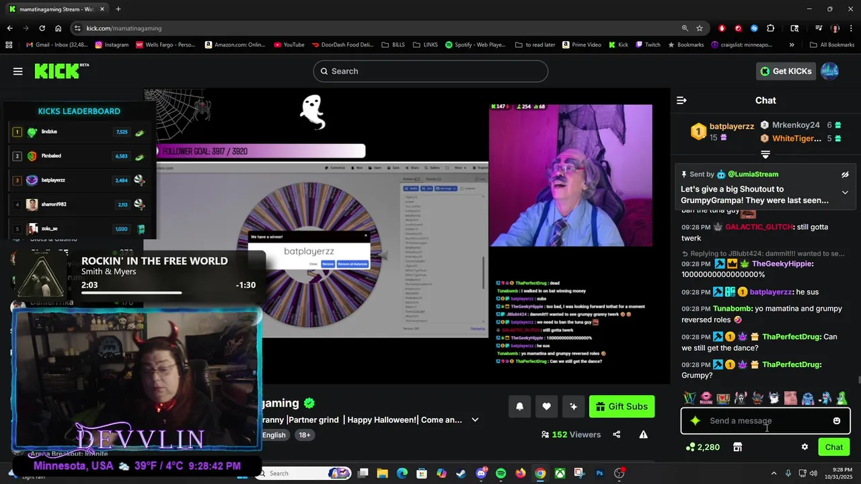The image size is (861, 484).
Task: Click the sparkle plus button beside heart
Action: point(573,406)
